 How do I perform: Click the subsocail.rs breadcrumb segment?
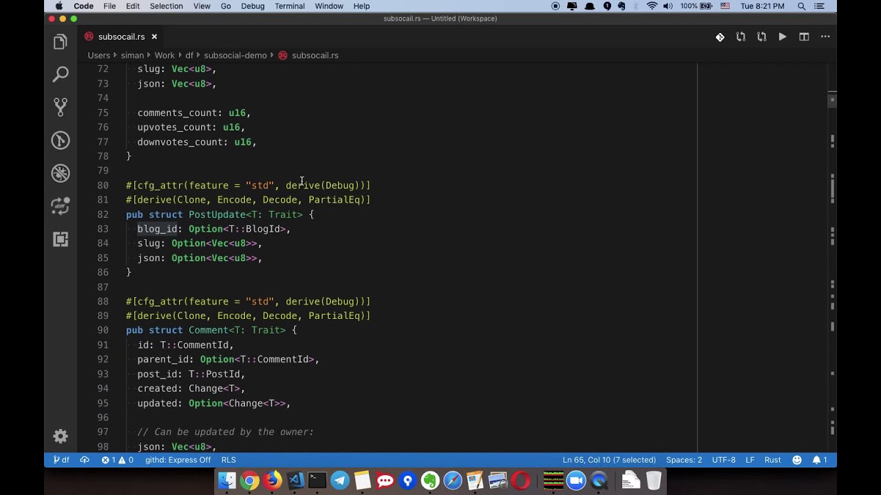pyautogui.click(x=315, y=55)
